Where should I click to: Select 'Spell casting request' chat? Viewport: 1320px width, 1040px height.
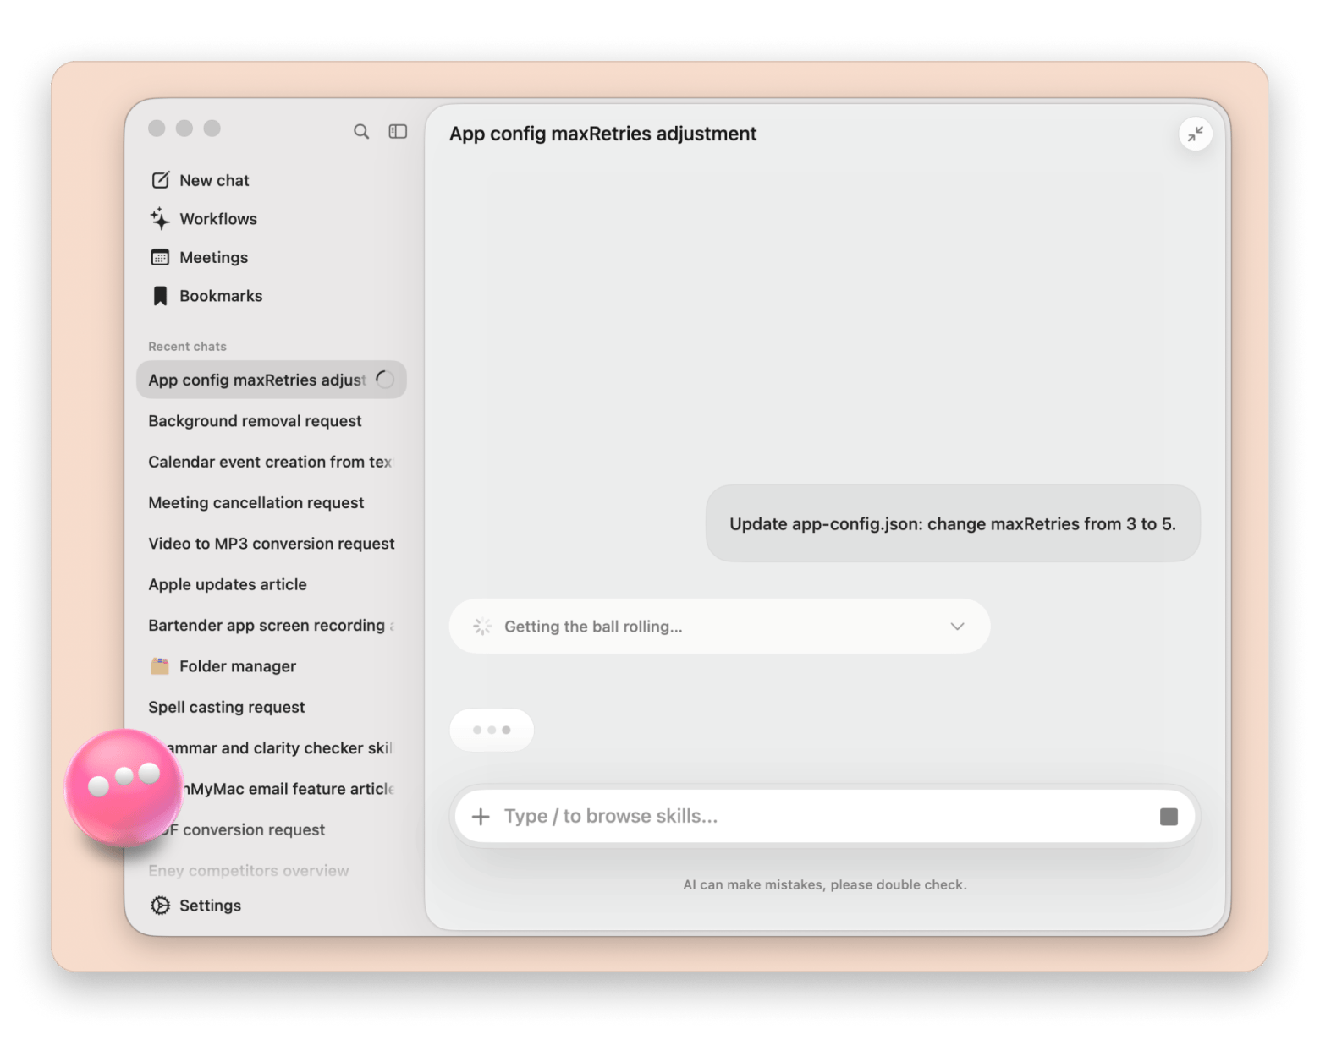(x=271, y=707)
